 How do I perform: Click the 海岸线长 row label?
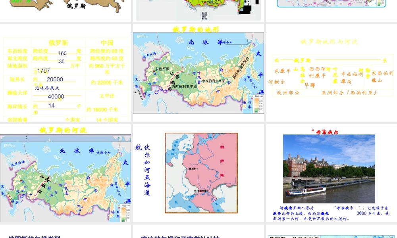point(17,106)
